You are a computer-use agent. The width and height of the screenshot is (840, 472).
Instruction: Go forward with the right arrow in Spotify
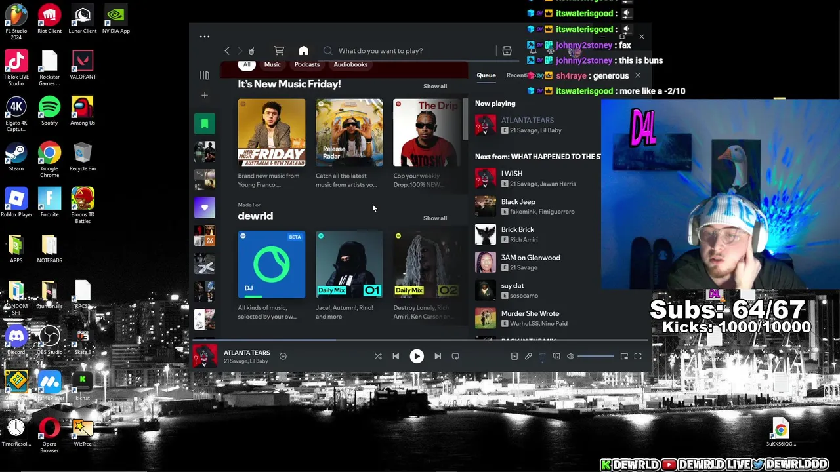(x=240, y=50)
